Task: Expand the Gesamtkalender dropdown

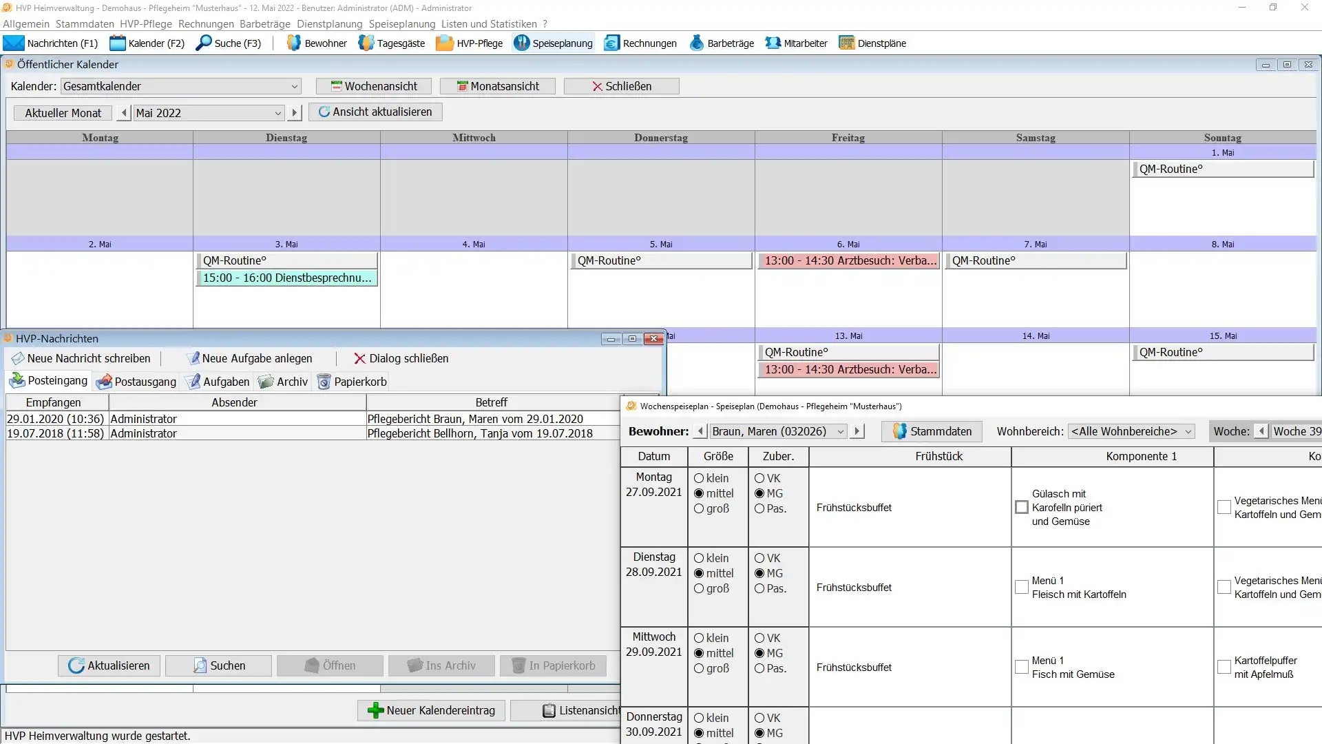Action: pyautogui.click(x=294, y=87)
